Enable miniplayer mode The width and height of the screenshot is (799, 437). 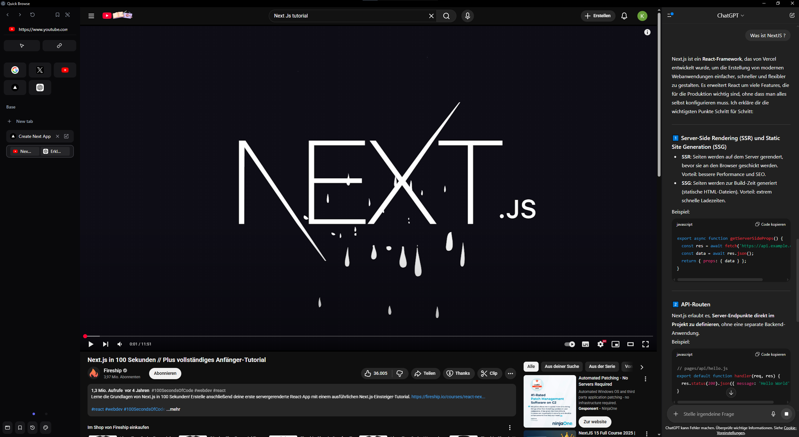tap(616, 344)
